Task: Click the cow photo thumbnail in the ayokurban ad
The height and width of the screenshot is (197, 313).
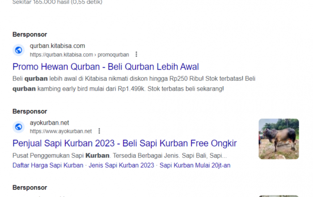Action: pos(279,139)
